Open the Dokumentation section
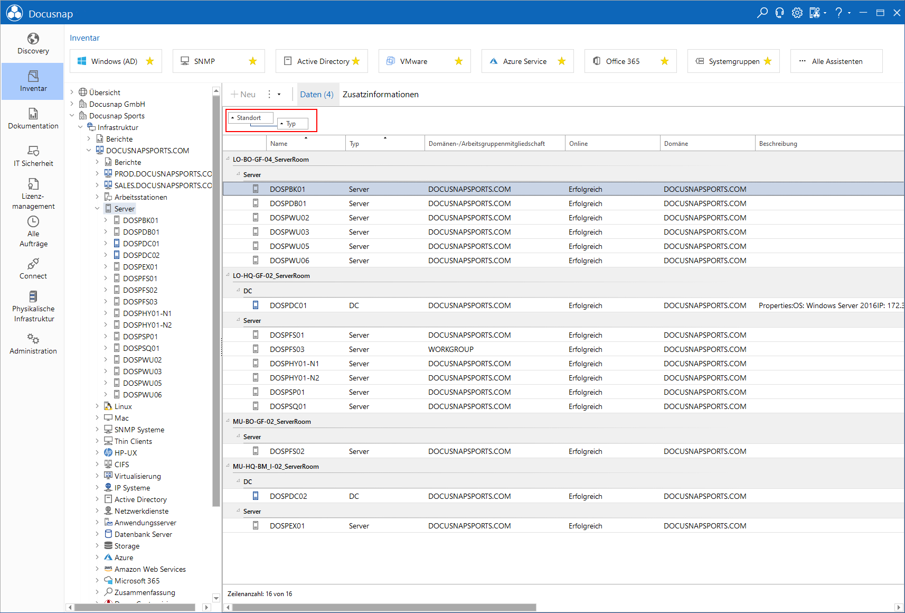 point(33,119)
